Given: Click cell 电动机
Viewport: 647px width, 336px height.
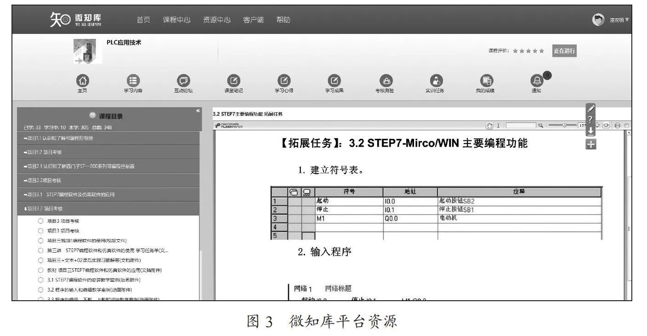Looking at the screenshot, I should click(519, 219).
